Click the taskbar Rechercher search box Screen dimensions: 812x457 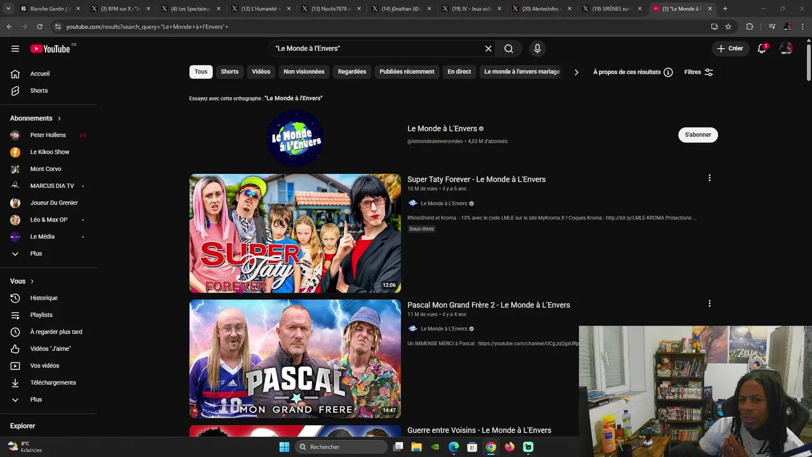point(341,447)
